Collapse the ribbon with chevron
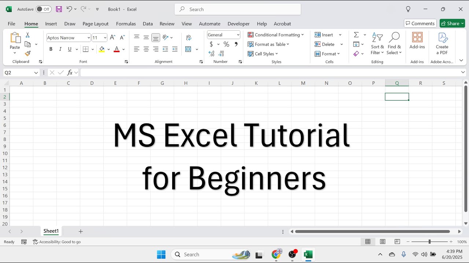Viewport: 469px width, 263px height. point(461,60)
